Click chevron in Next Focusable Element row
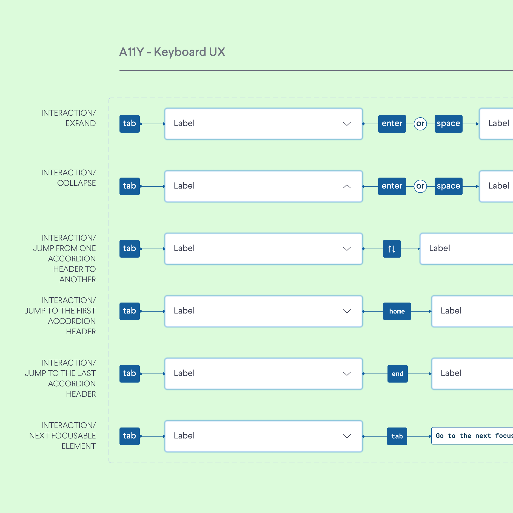 (x=347, y=436)
